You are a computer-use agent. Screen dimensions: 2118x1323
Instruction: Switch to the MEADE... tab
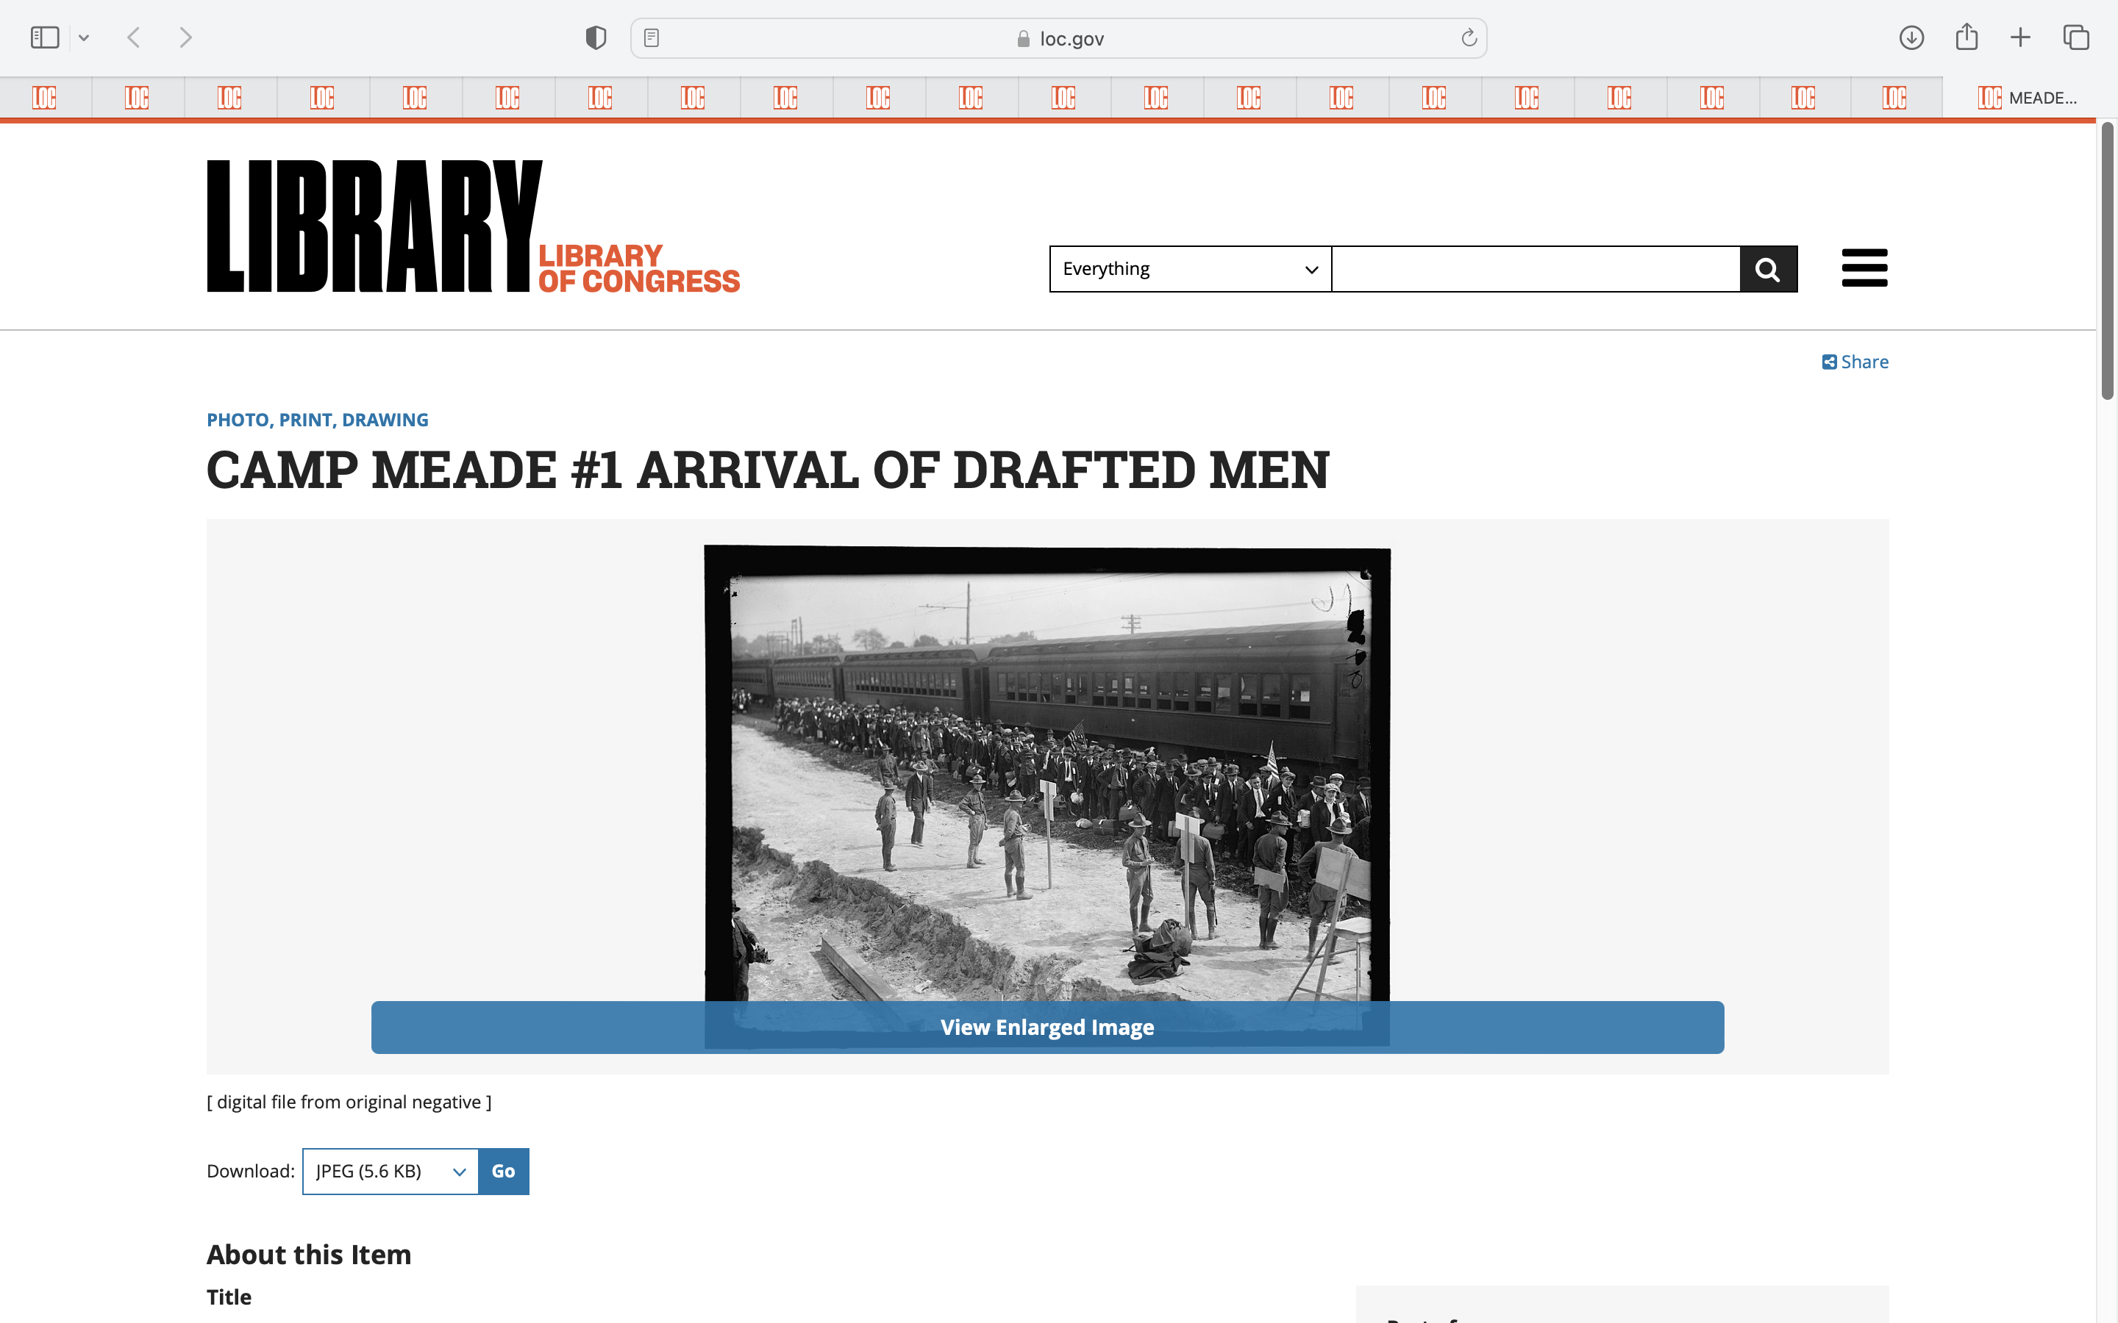pos(2027,98)
